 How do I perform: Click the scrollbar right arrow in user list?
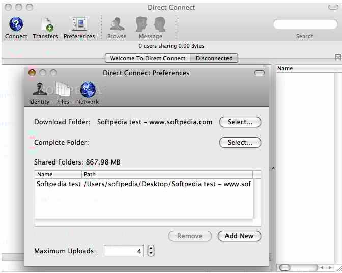pos(330,267)
